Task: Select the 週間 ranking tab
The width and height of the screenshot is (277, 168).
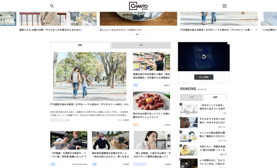Action: point(215,97)
